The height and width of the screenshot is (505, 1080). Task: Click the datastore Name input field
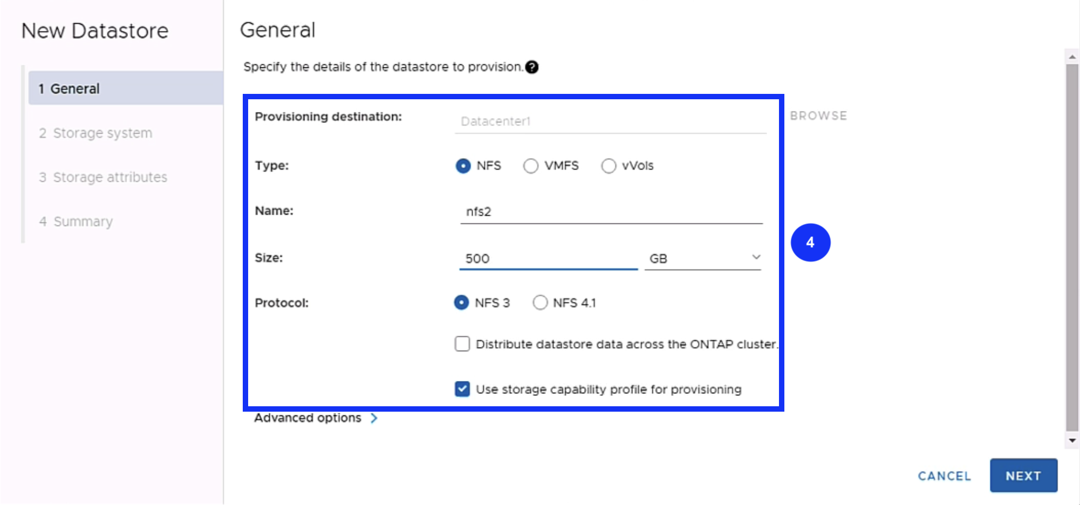[x=611, y=211]
